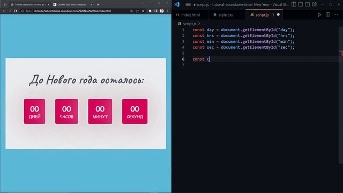
Task: Open editor More Actions ellipsis
Action: (x=336, y=14)
